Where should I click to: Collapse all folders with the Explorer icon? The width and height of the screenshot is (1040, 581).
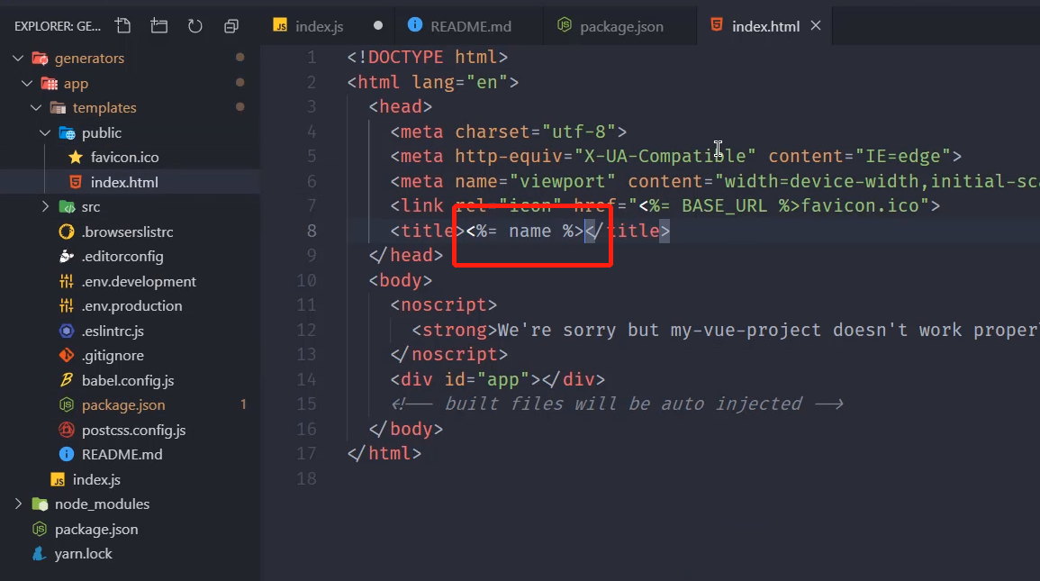tap(231, 26)
